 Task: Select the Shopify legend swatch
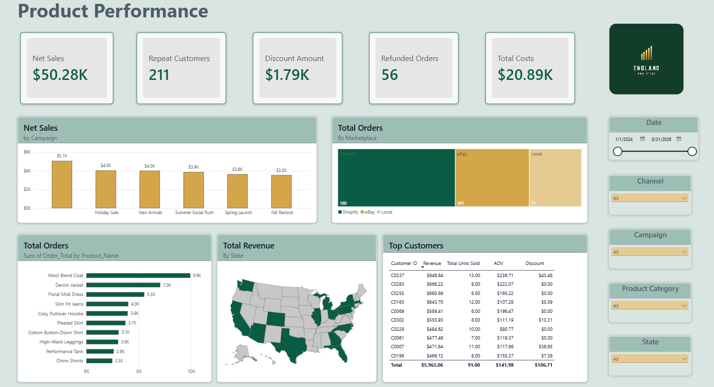(340, 212)
